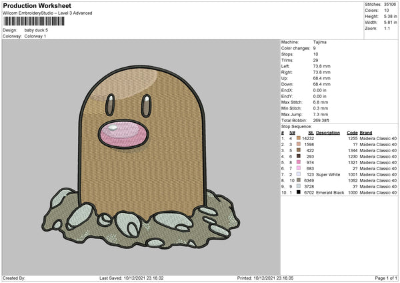The image size is (400, 283).
Task: Click the stitch count '14232' in row 1
Action: pos(308,138)
